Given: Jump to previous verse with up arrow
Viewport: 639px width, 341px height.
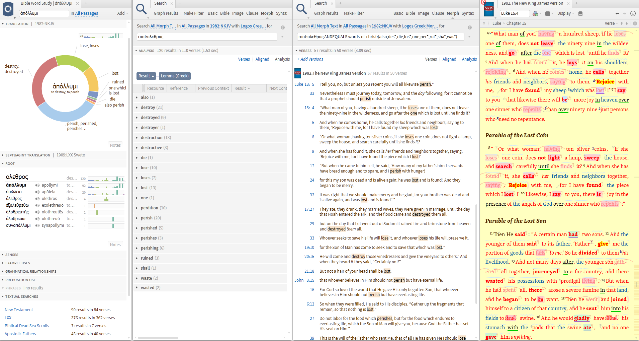Looking at the screenshot, I should pyautogui.click(x=622, y=23).
